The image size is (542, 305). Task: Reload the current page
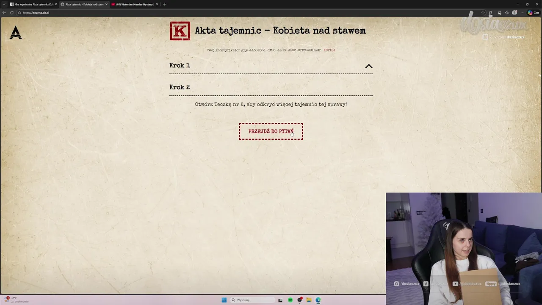tap(12, 13)
